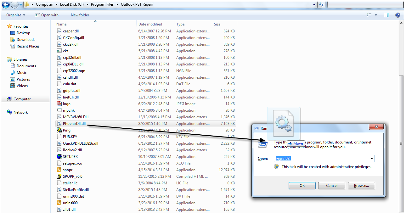Screen dimensions: 406x213
Task: Select the spopr application icon
Action: click(x=59, y=170)
